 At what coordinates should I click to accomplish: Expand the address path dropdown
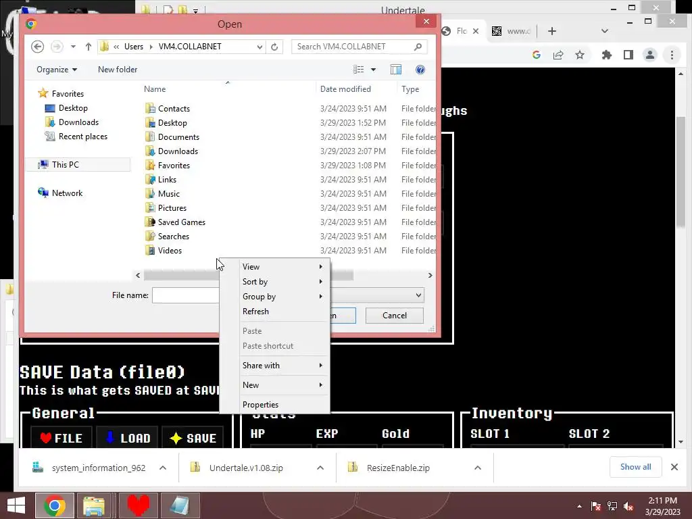(259, 47)
